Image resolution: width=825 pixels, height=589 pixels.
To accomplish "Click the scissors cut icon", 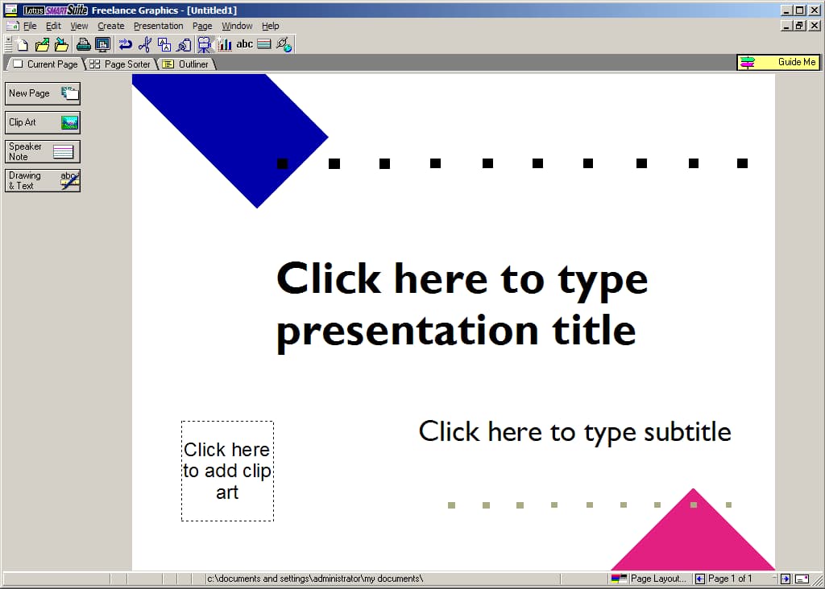I will pyautogui.click(x=145, y=45).
